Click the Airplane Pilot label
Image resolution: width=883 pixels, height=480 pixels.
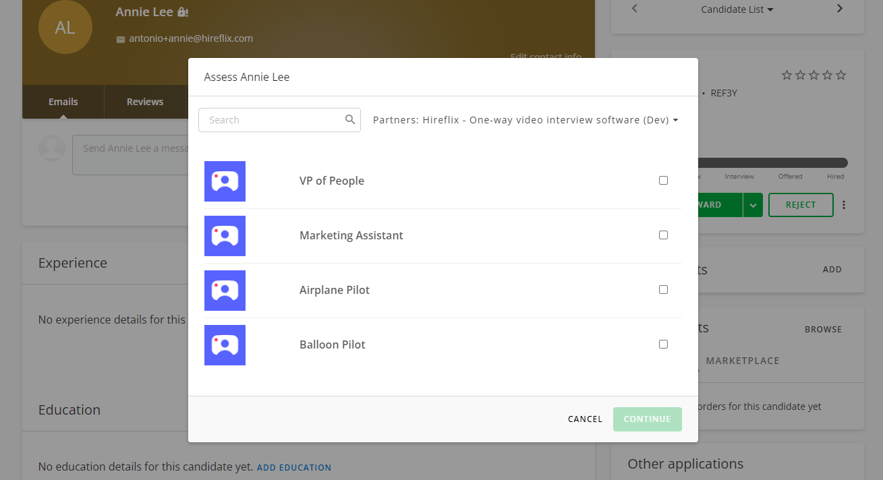point(335,290)
